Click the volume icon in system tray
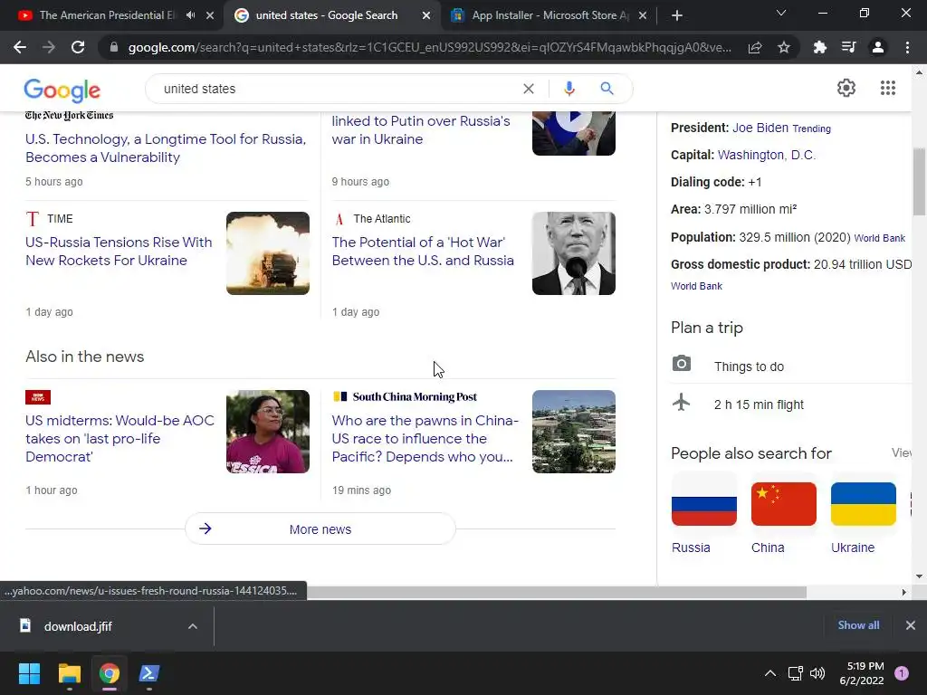927x695 pixels. [817, 673]
